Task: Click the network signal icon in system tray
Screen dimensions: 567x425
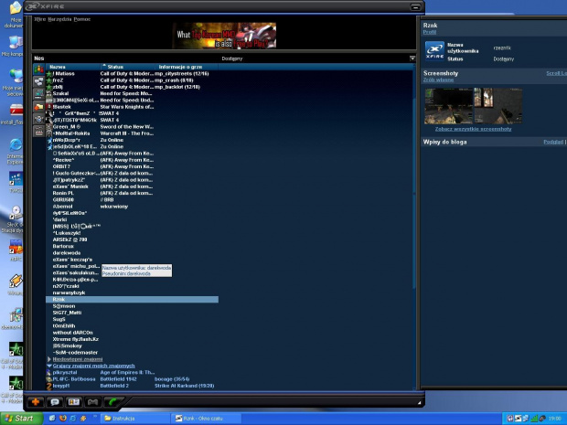Action: pyautogui.click(x=534, y=419)
